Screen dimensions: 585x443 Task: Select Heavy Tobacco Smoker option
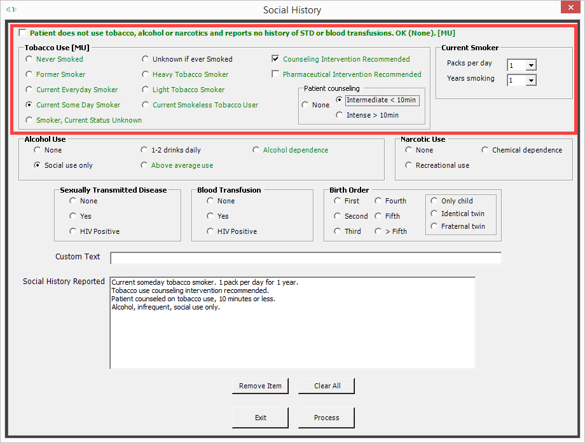[x=146, y=74]
